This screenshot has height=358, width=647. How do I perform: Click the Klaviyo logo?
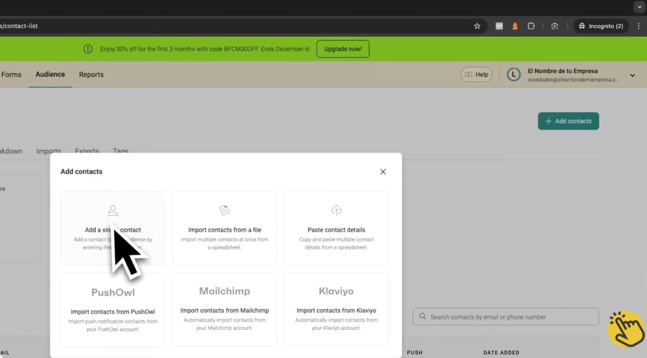click(x=337, y=291)
